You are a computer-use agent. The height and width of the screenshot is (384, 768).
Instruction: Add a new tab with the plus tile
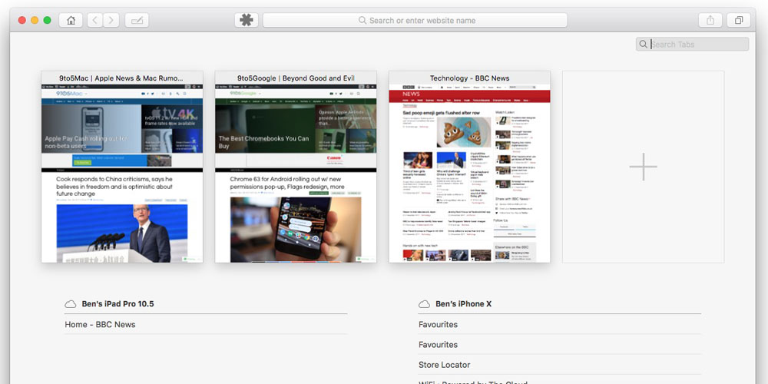643,167
